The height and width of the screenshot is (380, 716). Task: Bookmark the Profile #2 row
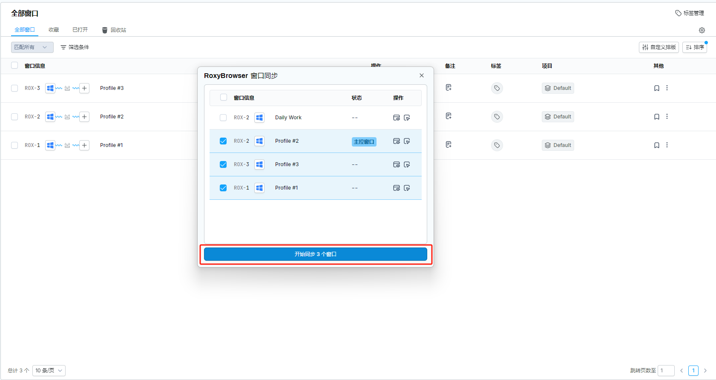657,117
